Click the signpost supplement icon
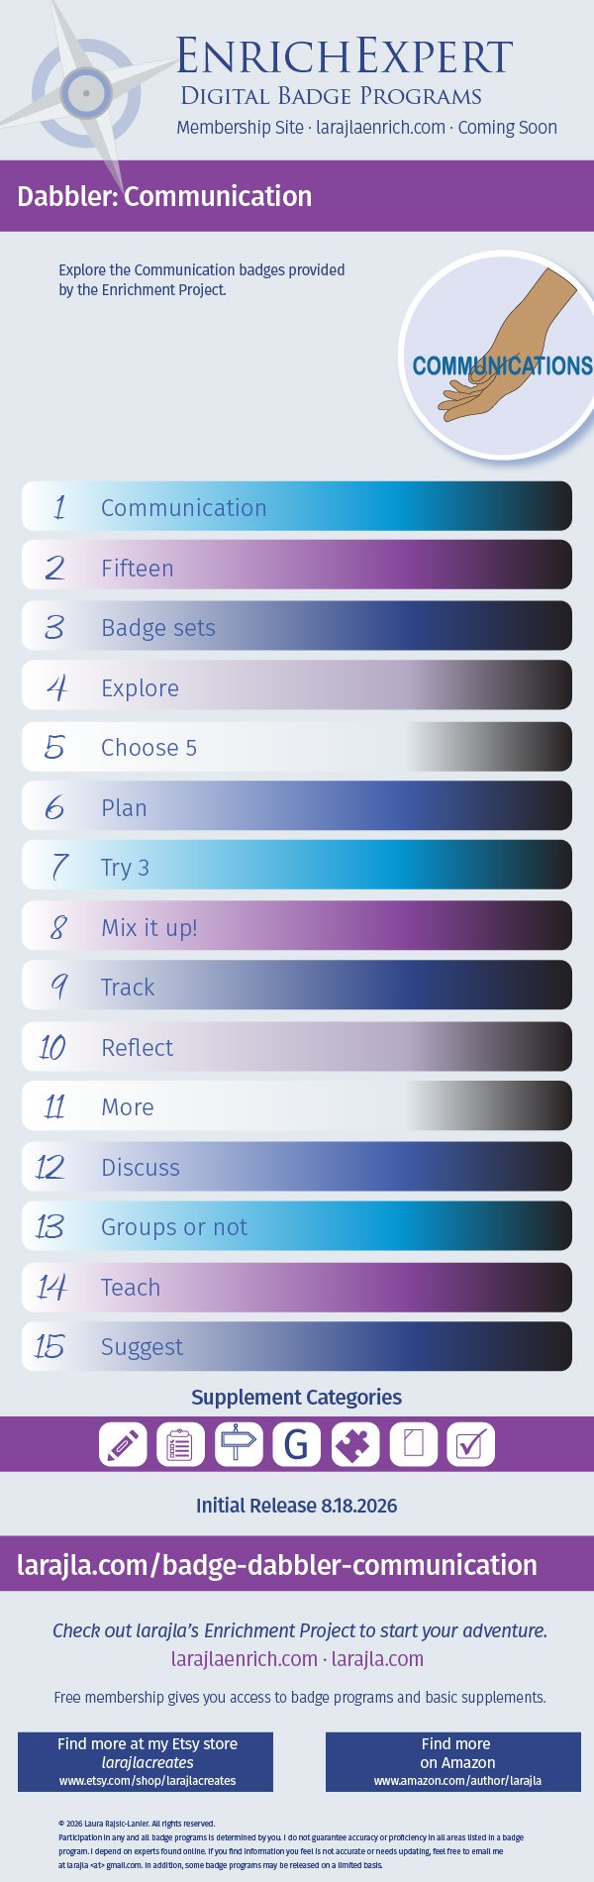This screenshot has width=594, height=1882. pos(239,1444)
